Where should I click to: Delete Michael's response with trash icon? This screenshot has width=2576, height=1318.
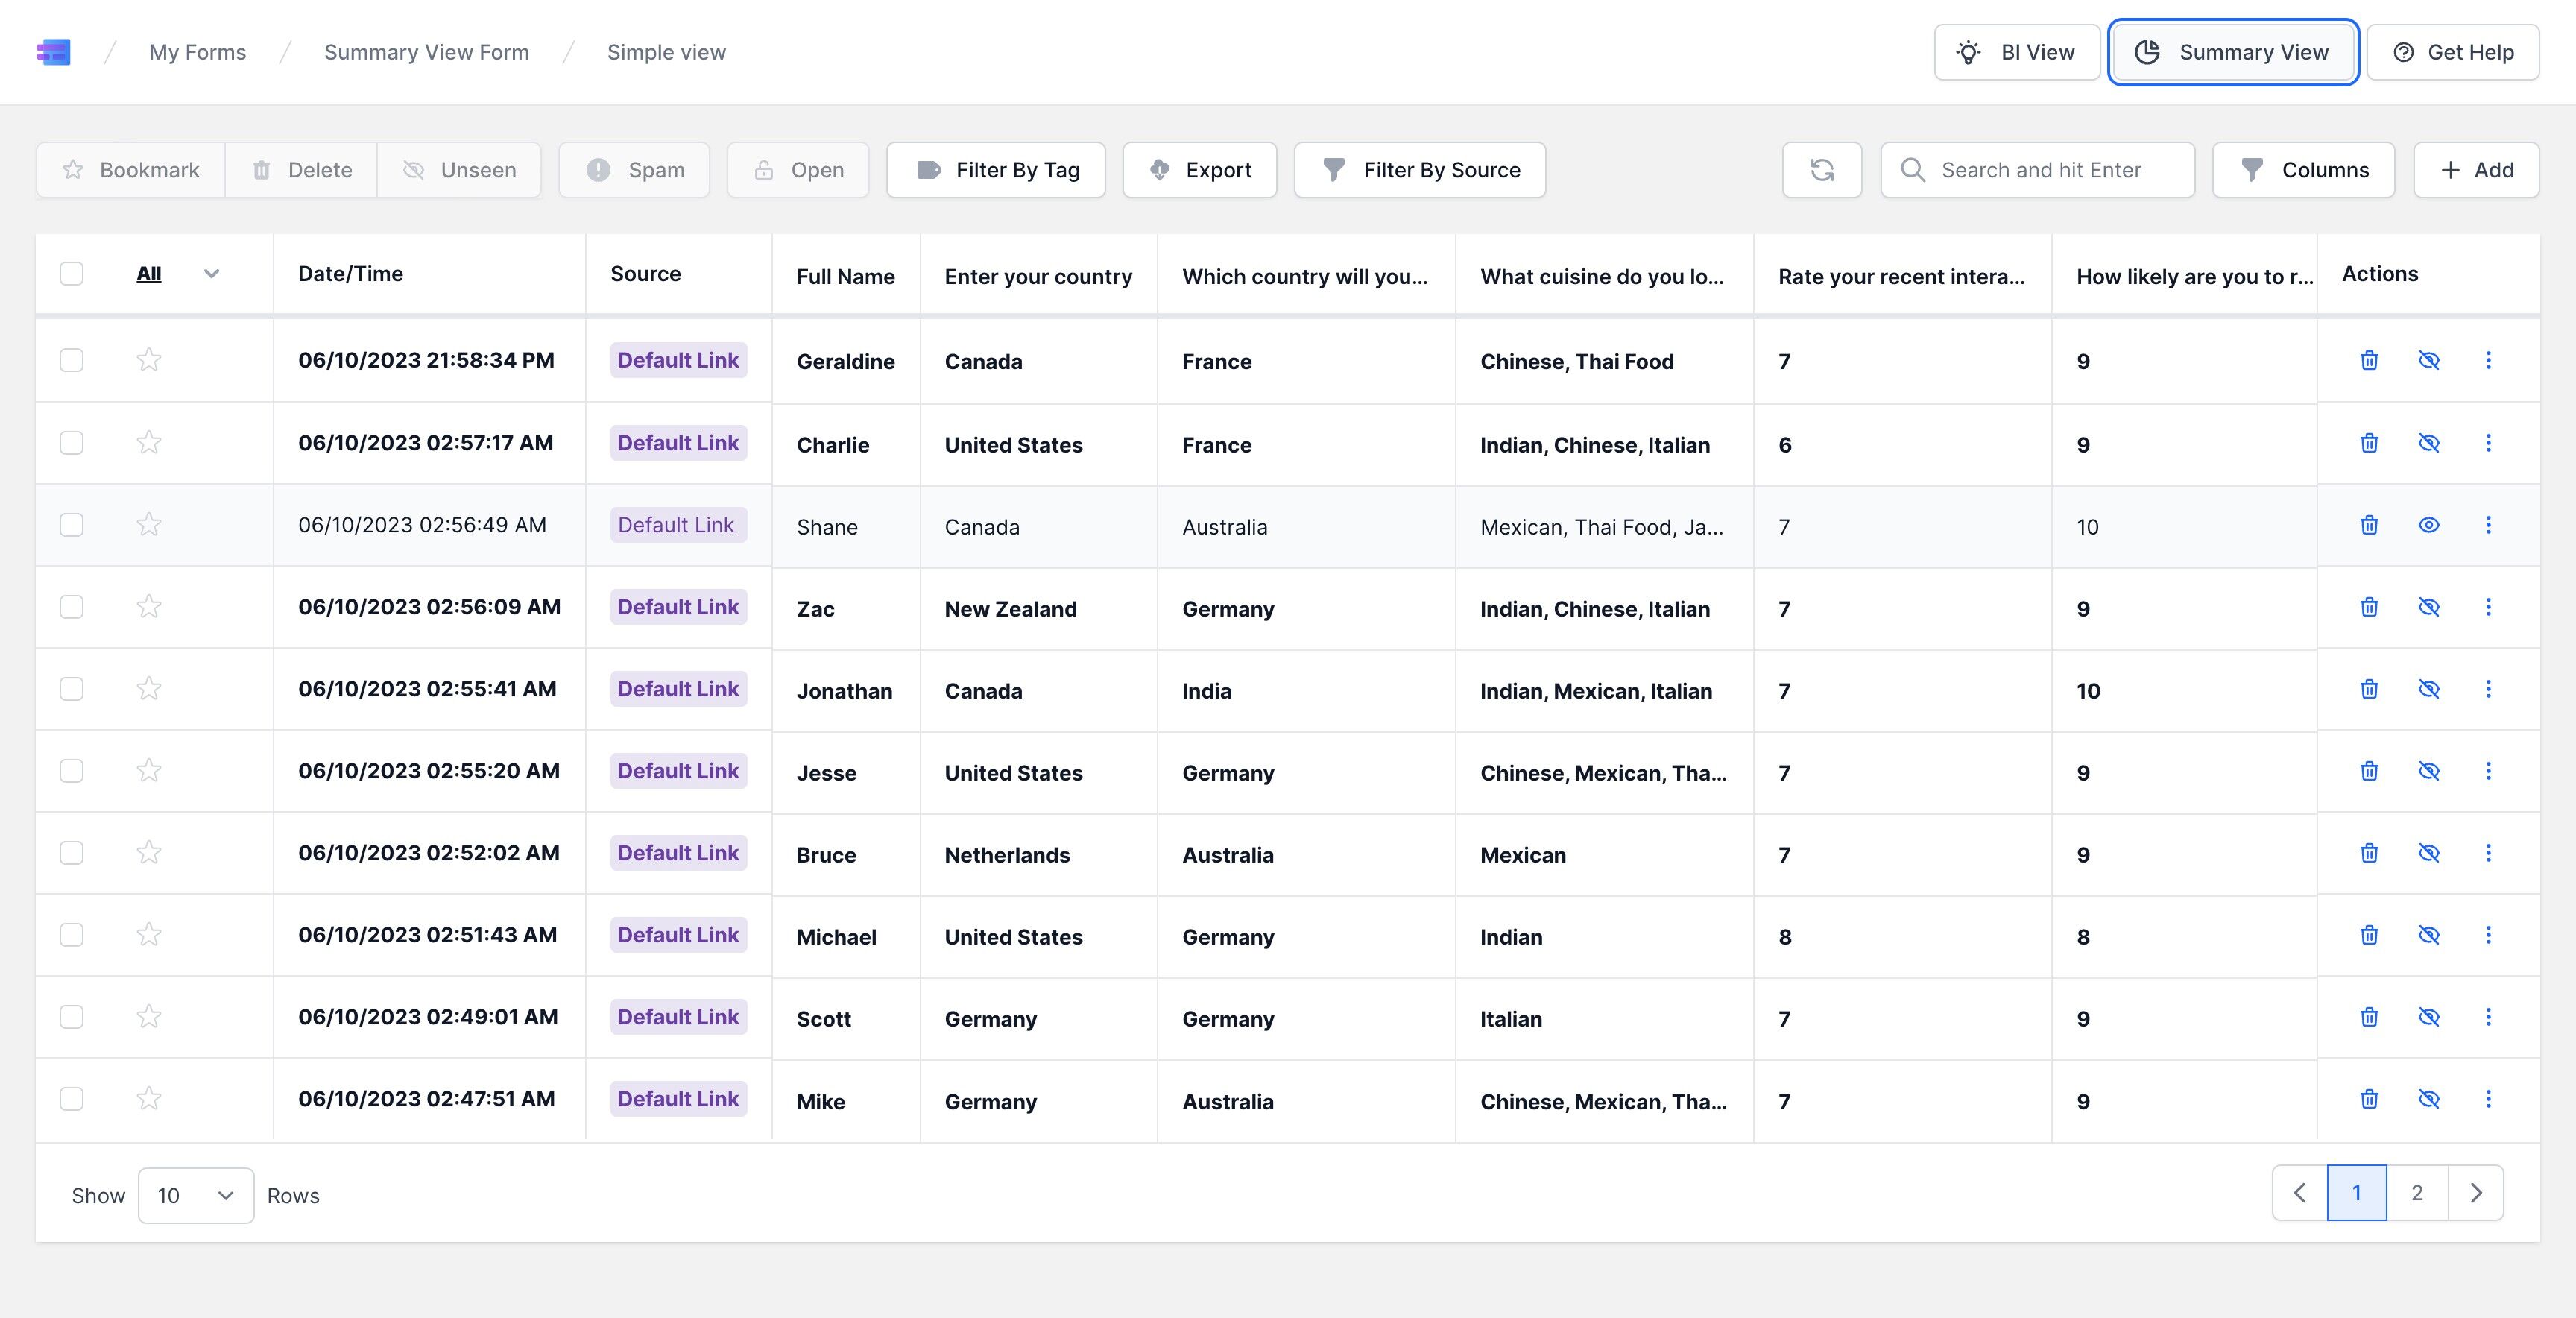(2369, 935)
